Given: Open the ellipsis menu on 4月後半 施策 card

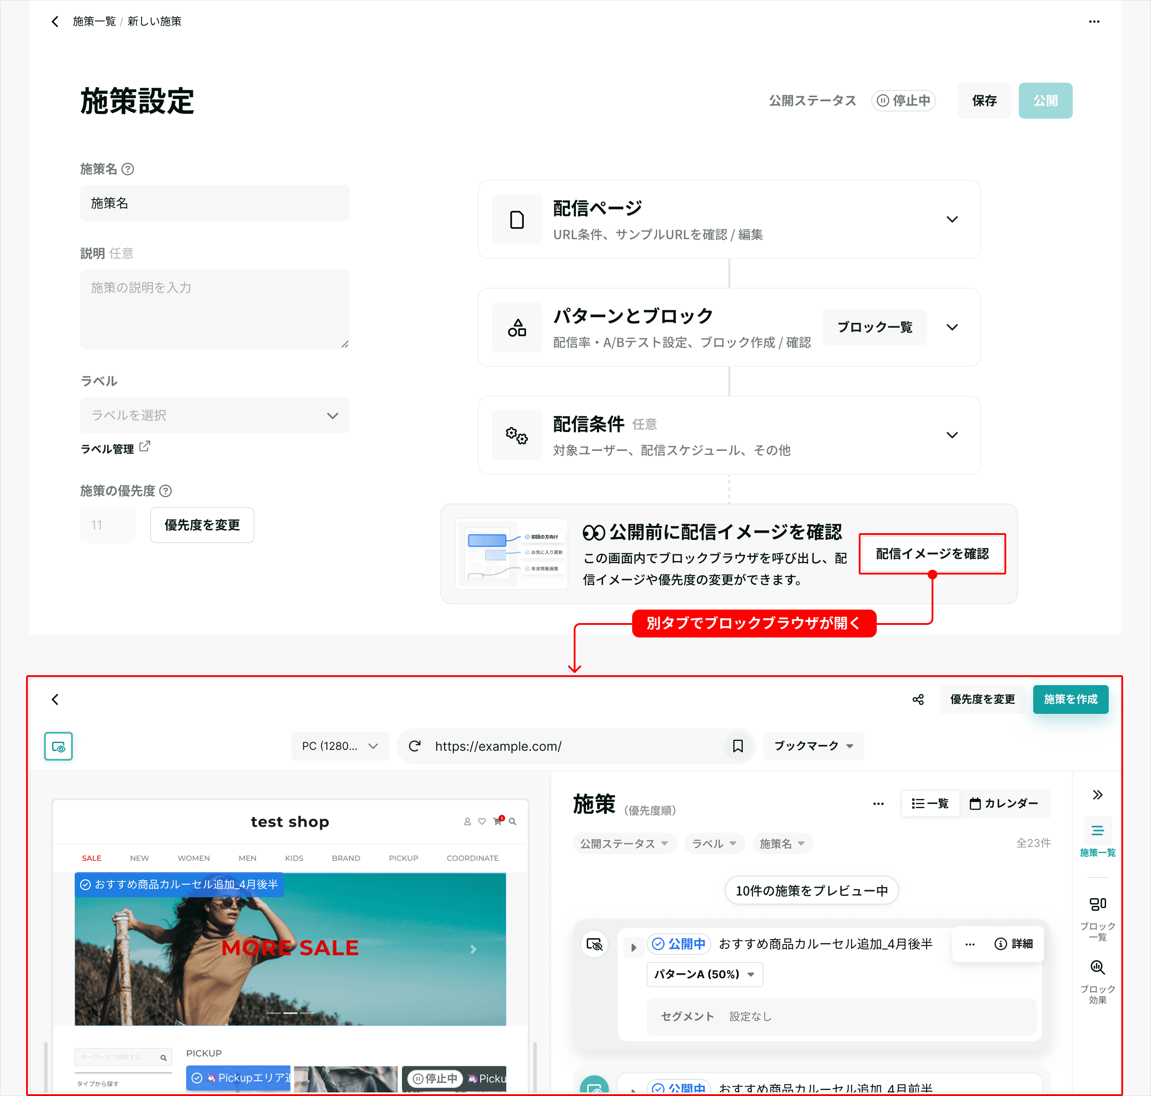Looking at the screenshot, I should [x=970, y=944].
